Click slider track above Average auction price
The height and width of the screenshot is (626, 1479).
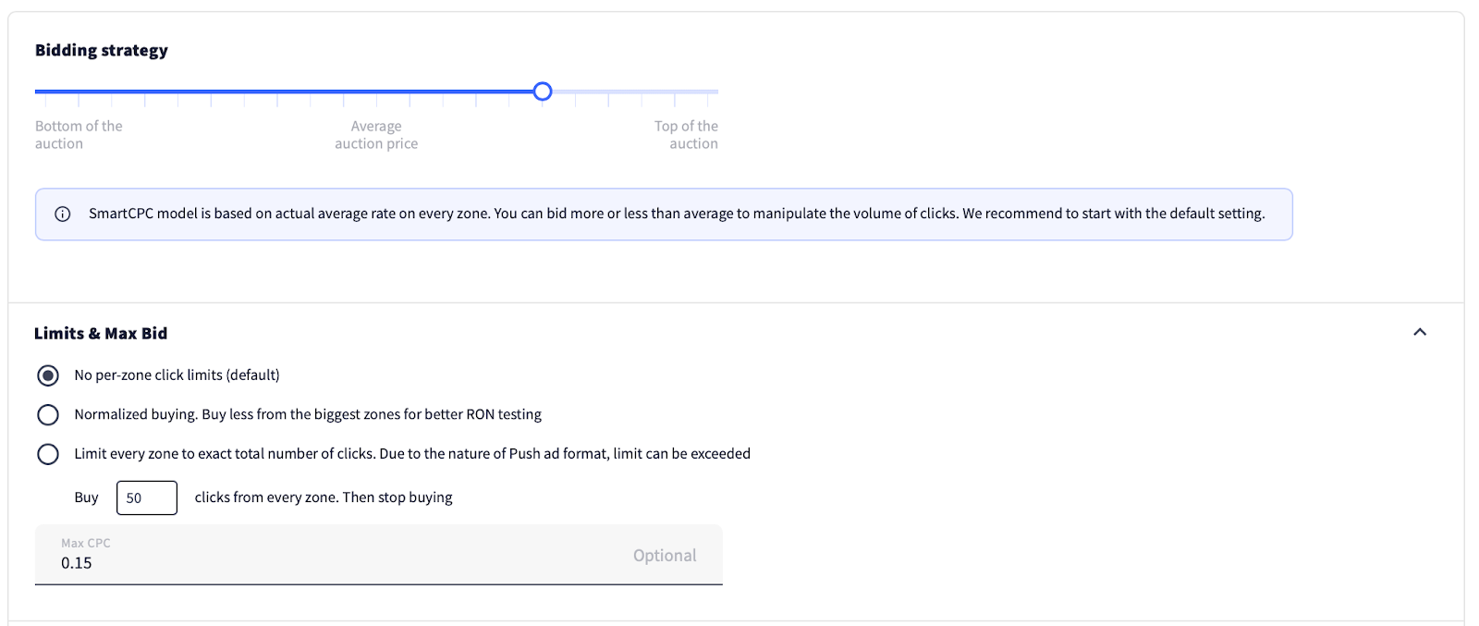[x=376, y=92]
